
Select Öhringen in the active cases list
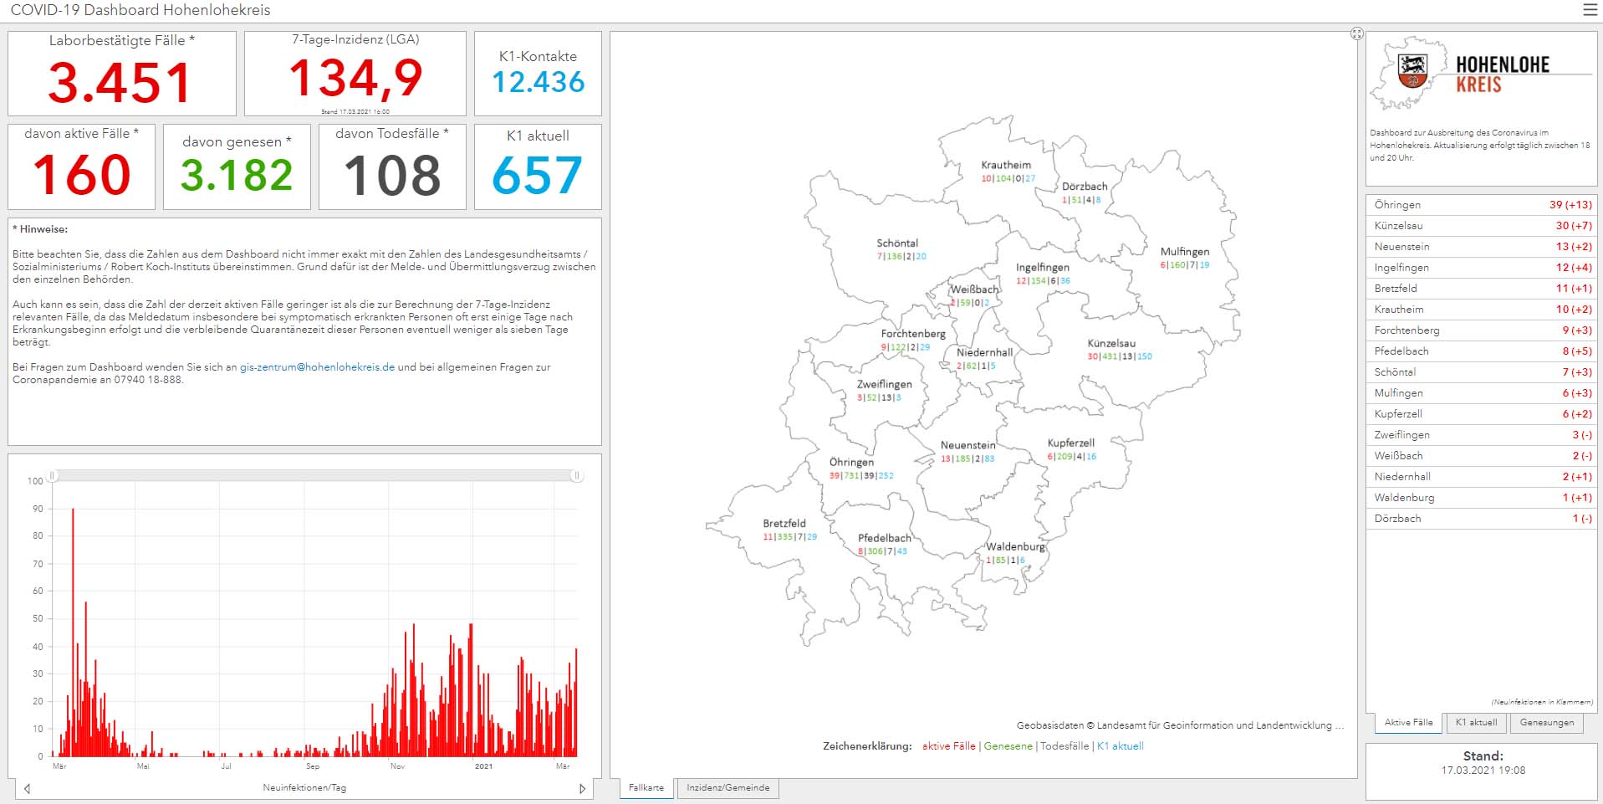1482,205
